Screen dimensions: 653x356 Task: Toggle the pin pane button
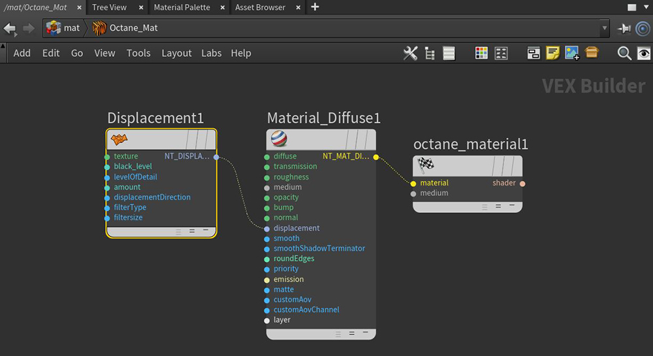tap(624, 28)
